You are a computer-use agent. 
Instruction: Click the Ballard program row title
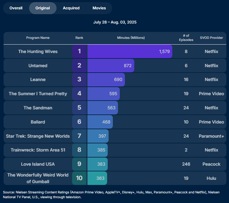point(38,122)
